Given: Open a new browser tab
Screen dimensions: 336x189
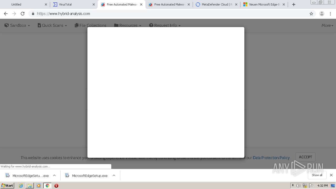Looking at the screenshot, I should tap(294, 4).
